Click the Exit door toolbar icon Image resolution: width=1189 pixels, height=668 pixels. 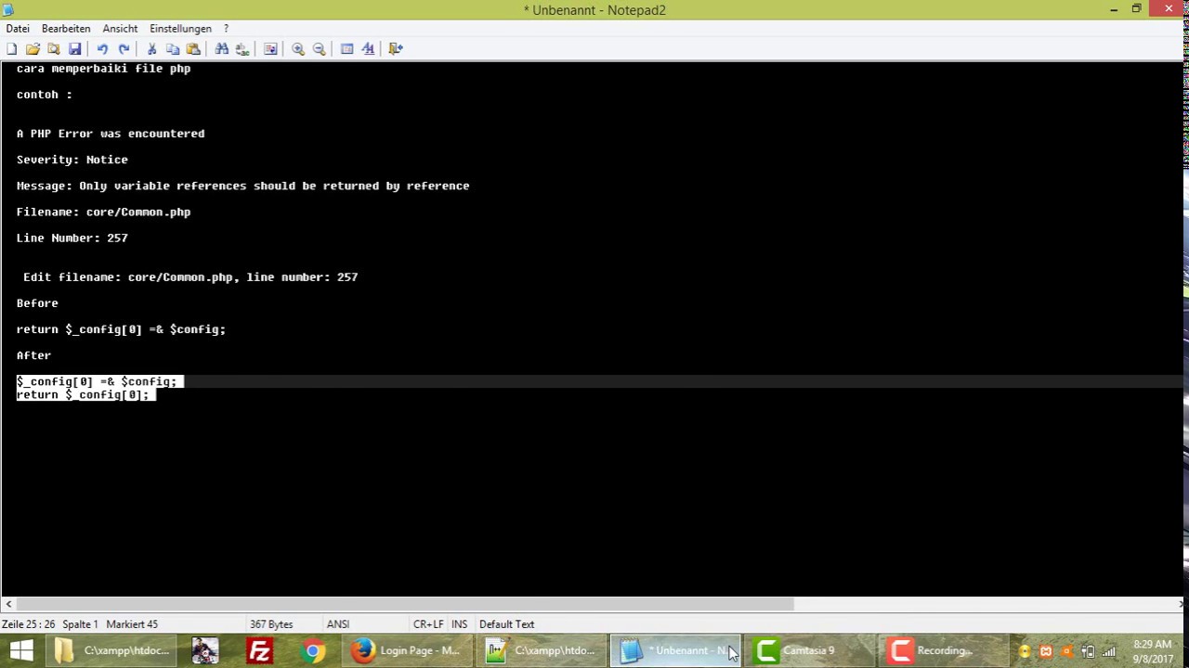(x=396, y=49)
